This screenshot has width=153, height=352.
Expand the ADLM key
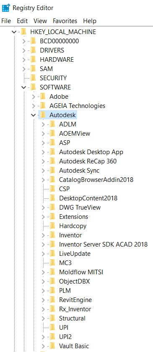43,124
